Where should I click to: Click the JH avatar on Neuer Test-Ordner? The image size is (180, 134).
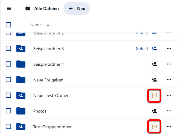click(x=154, y=96)
